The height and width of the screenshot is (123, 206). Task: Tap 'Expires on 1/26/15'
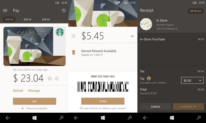click(92, 55)
